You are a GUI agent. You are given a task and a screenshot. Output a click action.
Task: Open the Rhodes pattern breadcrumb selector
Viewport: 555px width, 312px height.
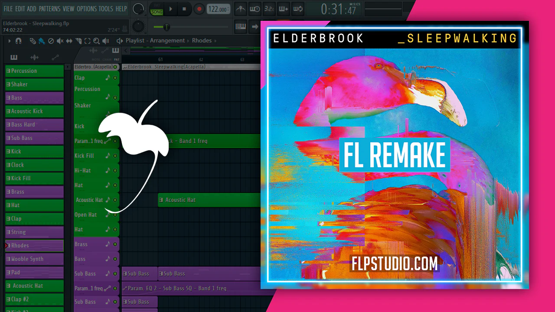(202, 41)
